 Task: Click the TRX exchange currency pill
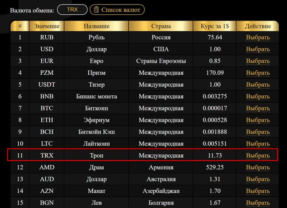pyautogui.click(x=72, y=9)
